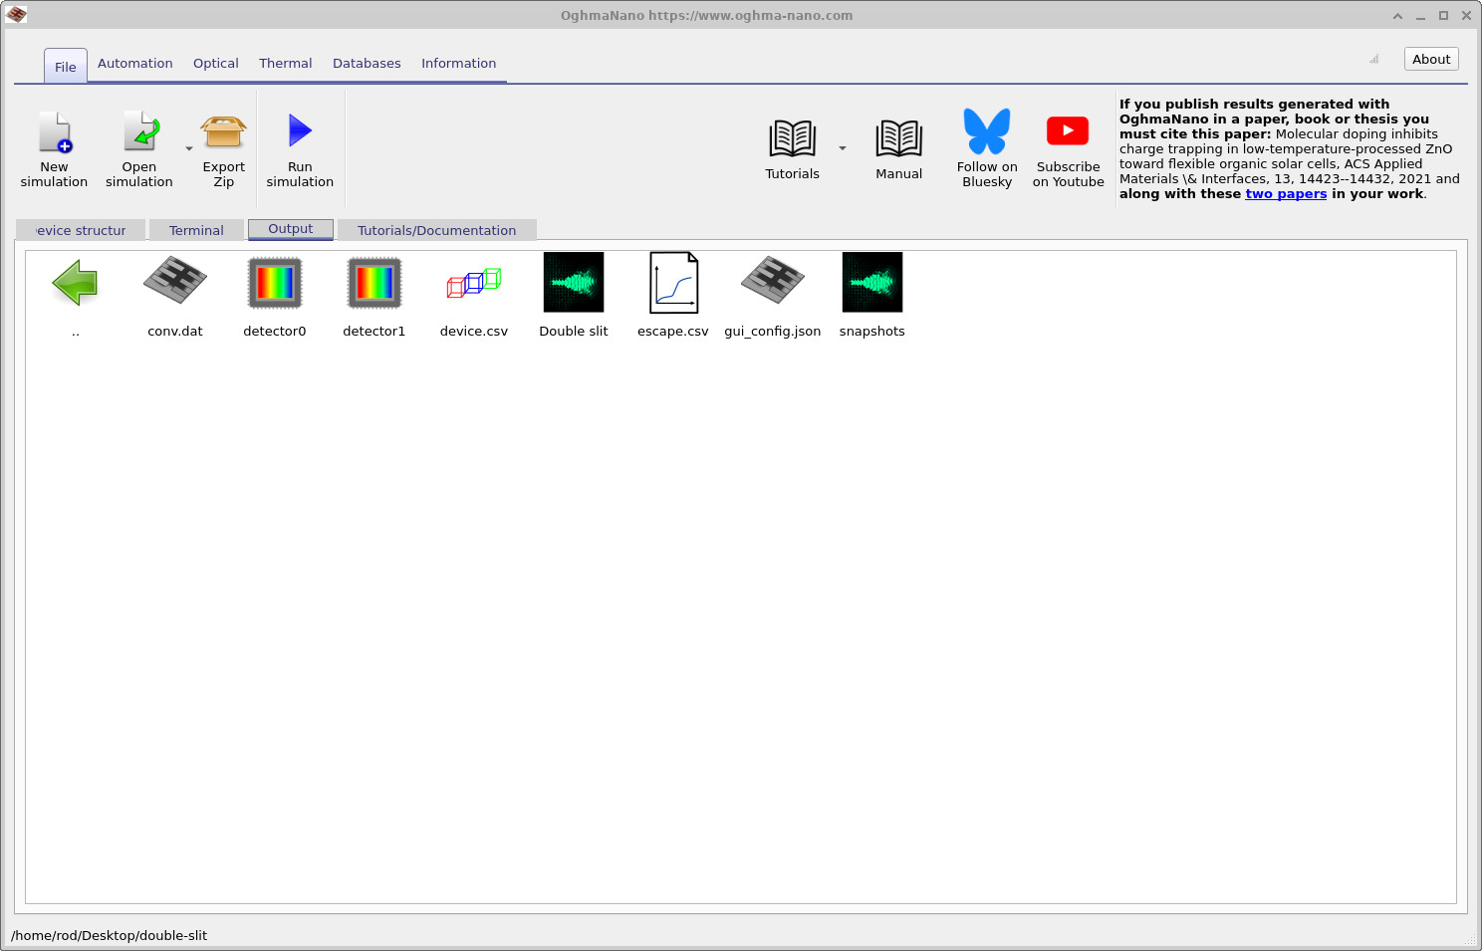The width and height of the screenshot is (1482, 951).
Task: Navigate up using the back arrow
Action: (x=76, y=283)
